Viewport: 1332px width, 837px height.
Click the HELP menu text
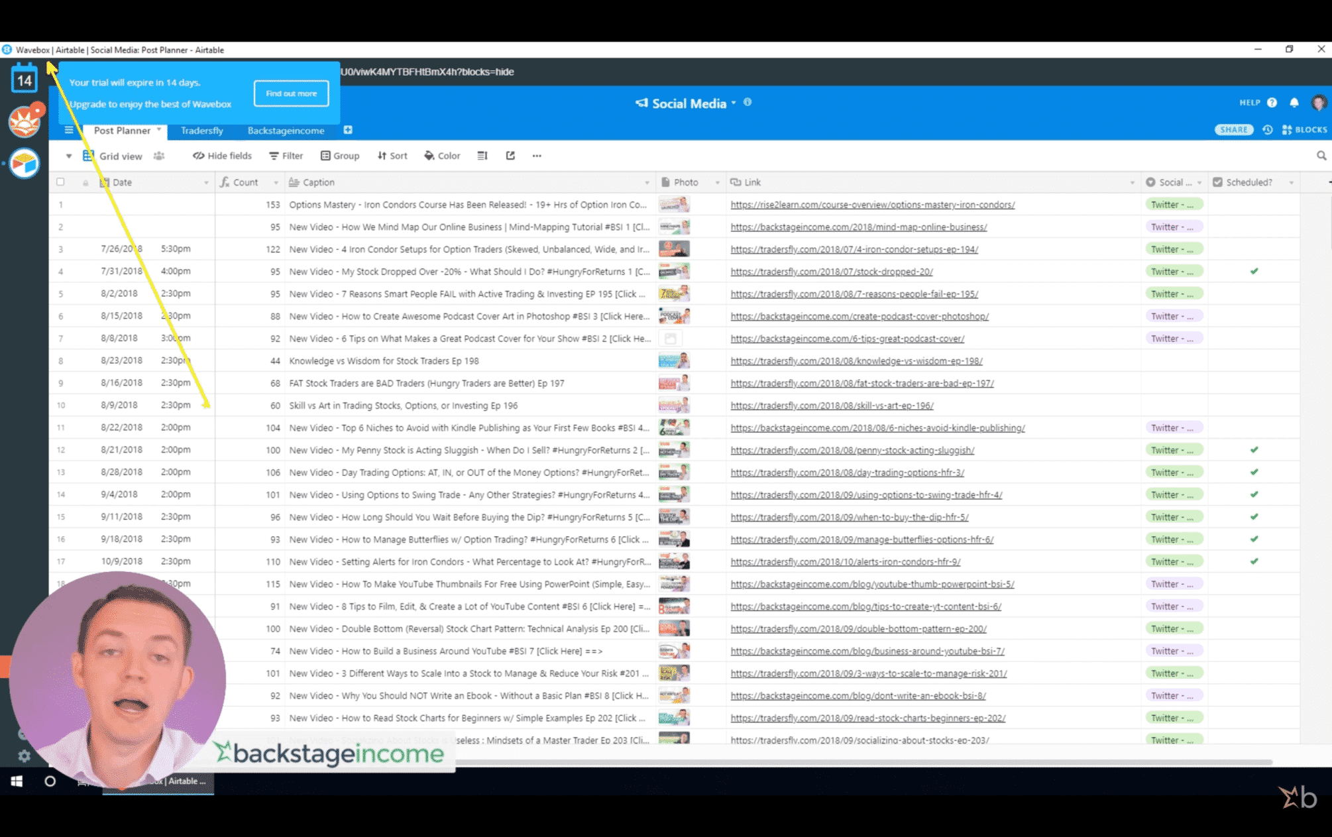tap(1250, 103)
